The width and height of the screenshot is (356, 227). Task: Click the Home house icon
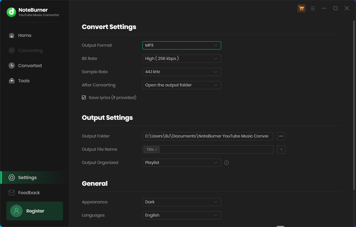(x=12, y=35)
